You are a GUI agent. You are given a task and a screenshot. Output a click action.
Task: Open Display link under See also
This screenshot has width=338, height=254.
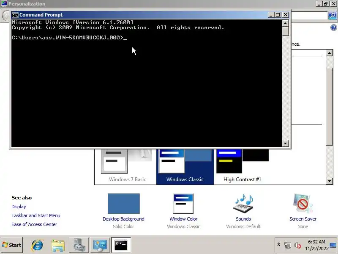[x=19, y=207]
